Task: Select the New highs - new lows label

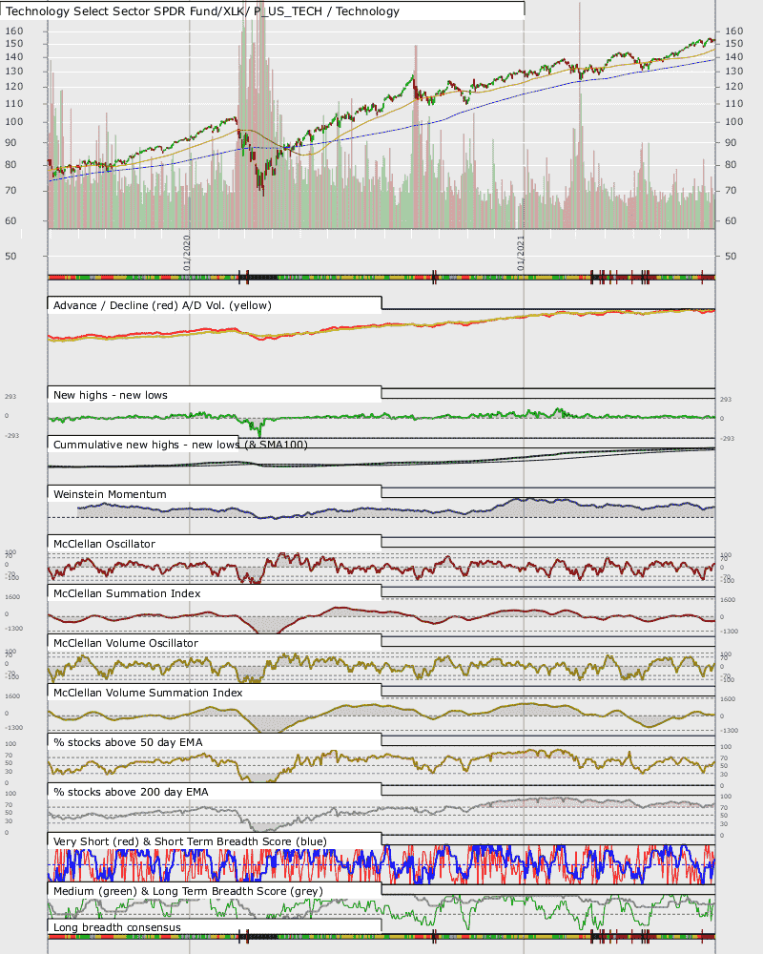Action: (110, 395)
